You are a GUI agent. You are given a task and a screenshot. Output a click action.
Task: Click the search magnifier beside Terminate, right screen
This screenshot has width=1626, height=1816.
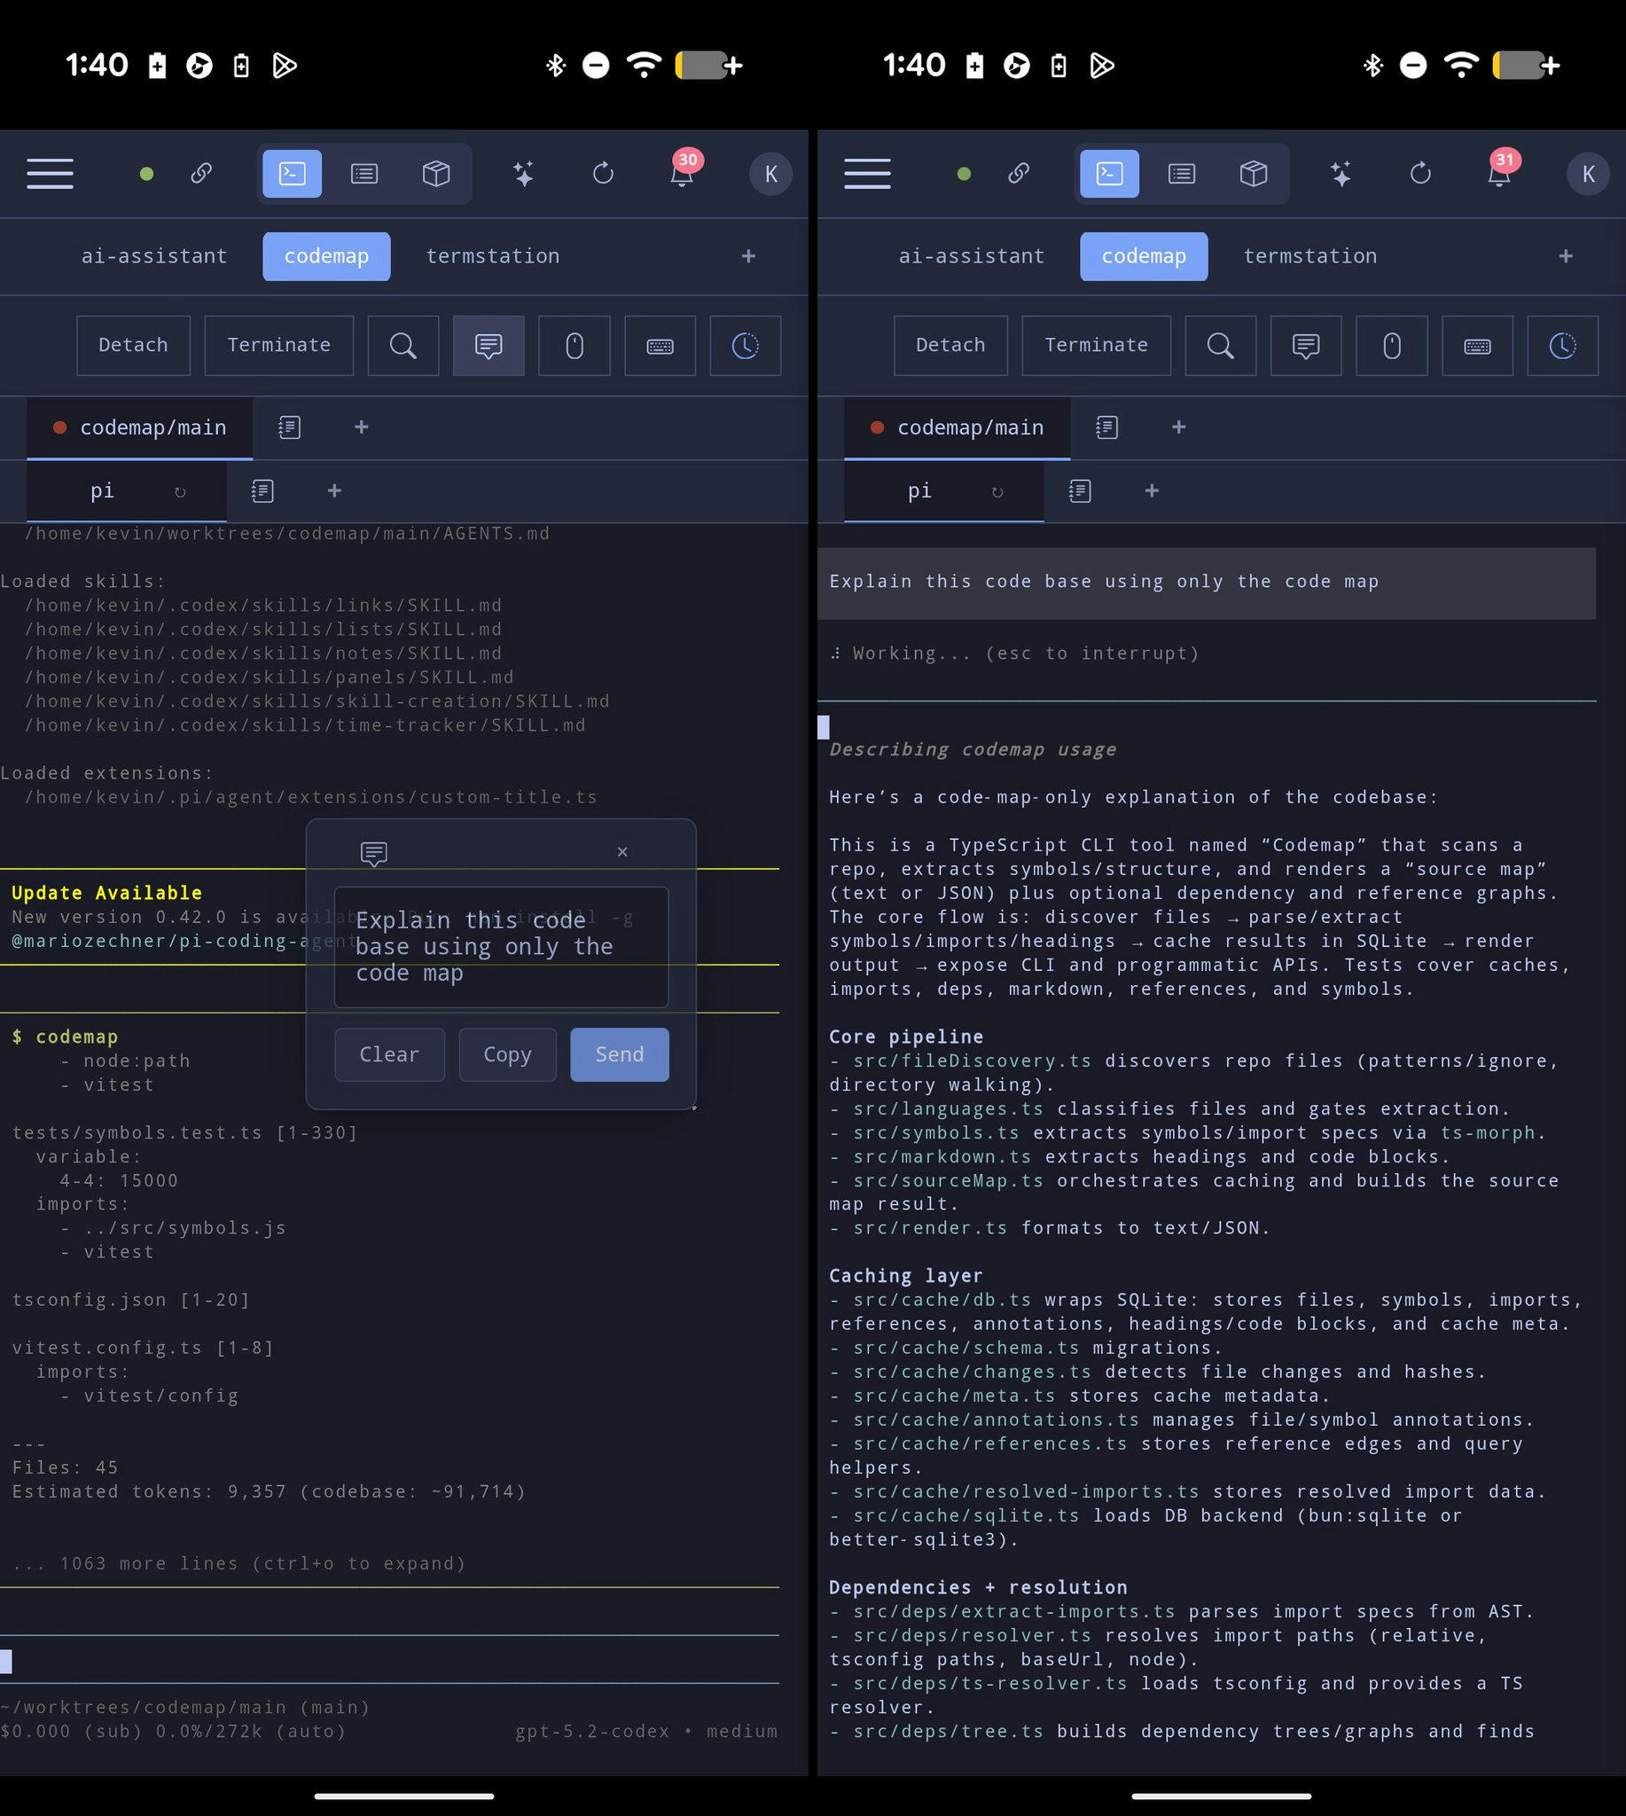1220,346
